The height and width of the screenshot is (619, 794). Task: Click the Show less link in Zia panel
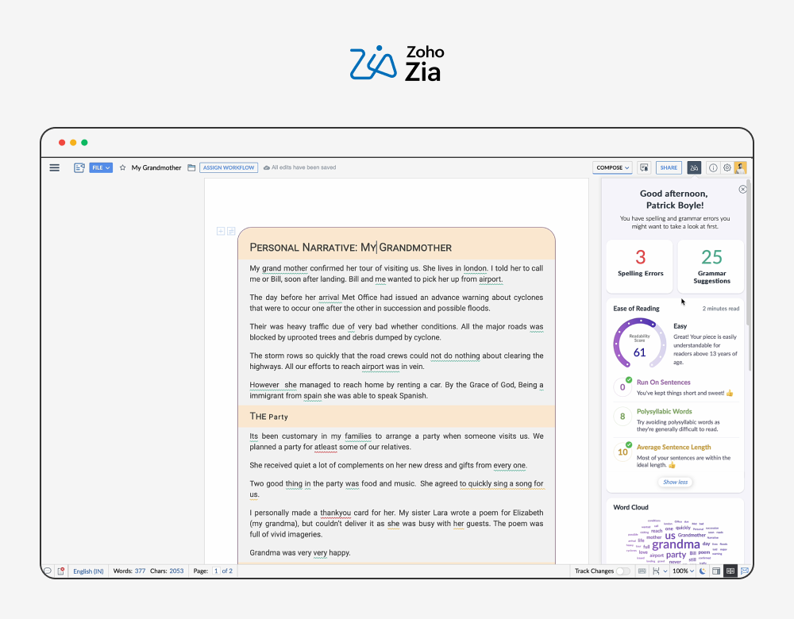coord(675,482)
